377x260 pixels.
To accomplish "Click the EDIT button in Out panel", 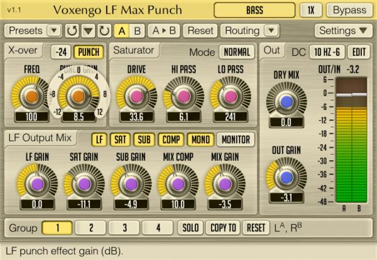I will [359, 52].
